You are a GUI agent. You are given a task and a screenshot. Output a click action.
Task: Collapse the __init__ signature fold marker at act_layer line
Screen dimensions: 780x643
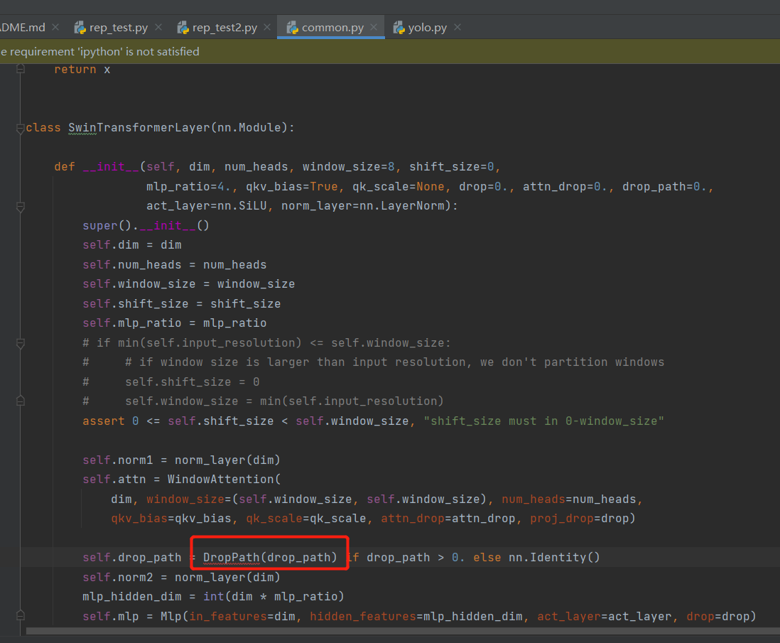(x=21, y=207)
